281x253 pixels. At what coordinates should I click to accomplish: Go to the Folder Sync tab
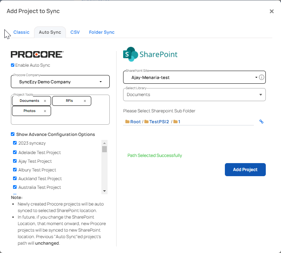(x=102, y=32)
